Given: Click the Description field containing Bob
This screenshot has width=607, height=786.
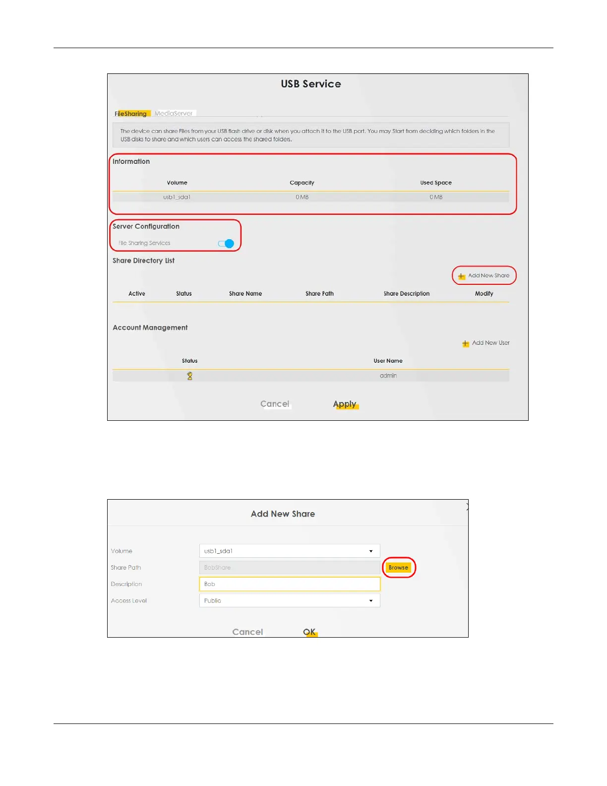Looking at the screenshot, I should (x=290, y=584).
